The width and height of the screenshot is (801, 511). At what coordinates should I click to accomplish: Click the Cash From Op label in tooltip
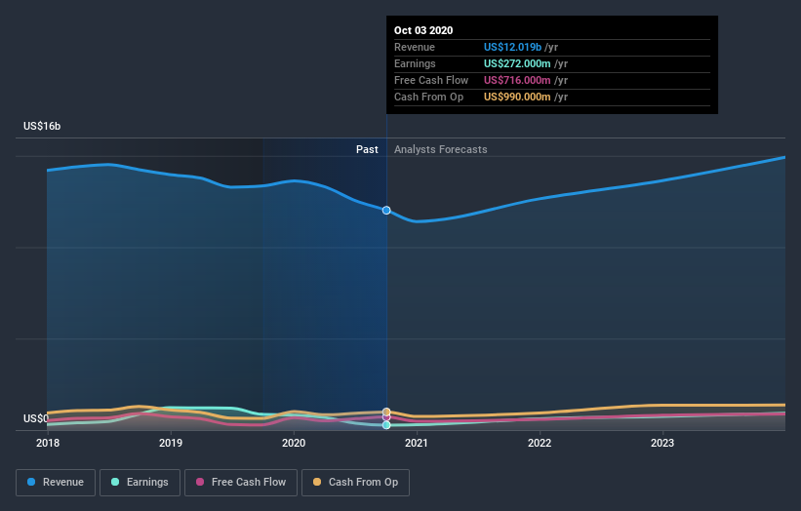[428, 97]
